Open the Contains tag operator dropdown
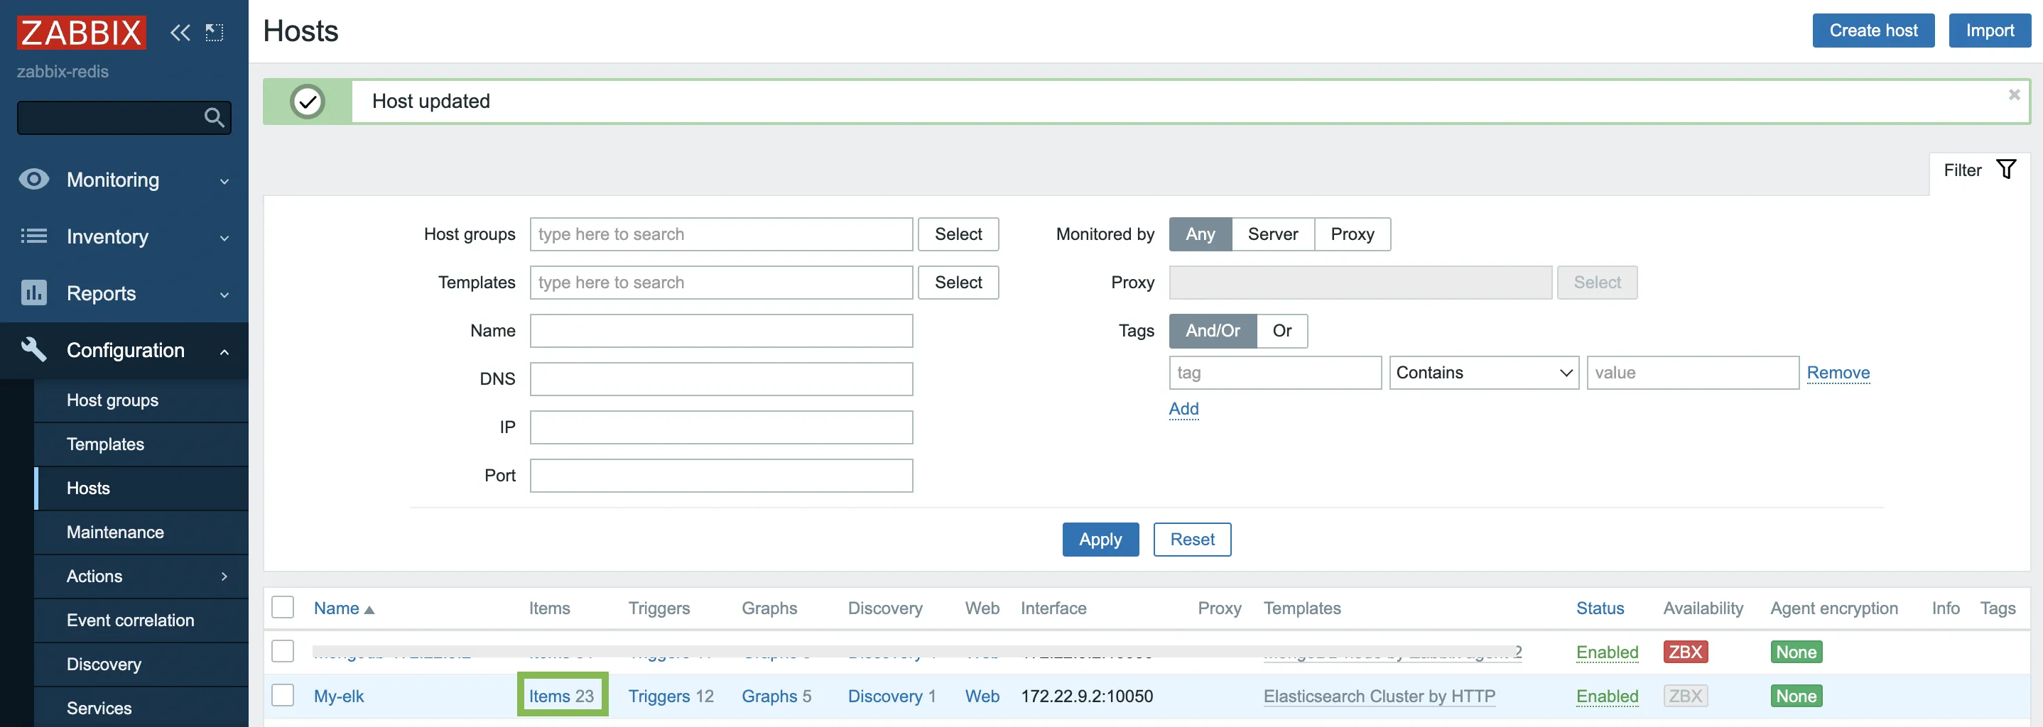Viewport: 2043px width, 727px height. (x=1483, y=372)
